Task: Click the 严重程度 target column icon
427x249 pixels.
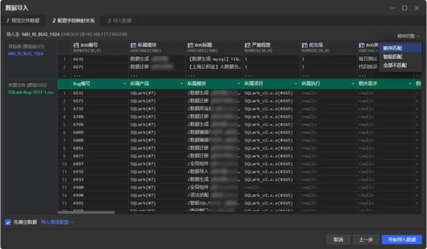Action: pyautogui.click(x=247, y=45)
